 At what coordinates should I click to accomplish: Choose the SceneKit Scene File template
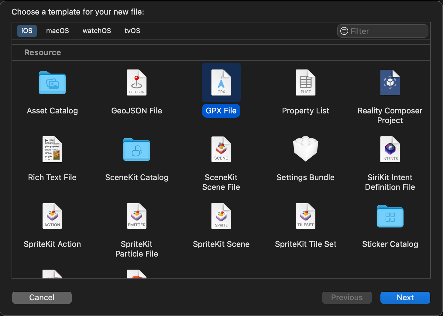pyautogui.click(x=221, y=149)
